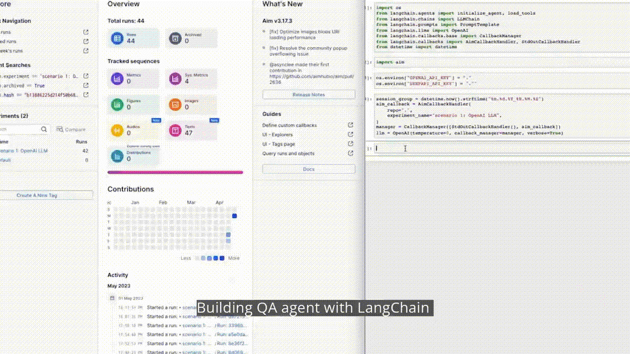Click the Metrics tracked sequence icon
This screenshot has width=630, height=354.
(117, 79)
